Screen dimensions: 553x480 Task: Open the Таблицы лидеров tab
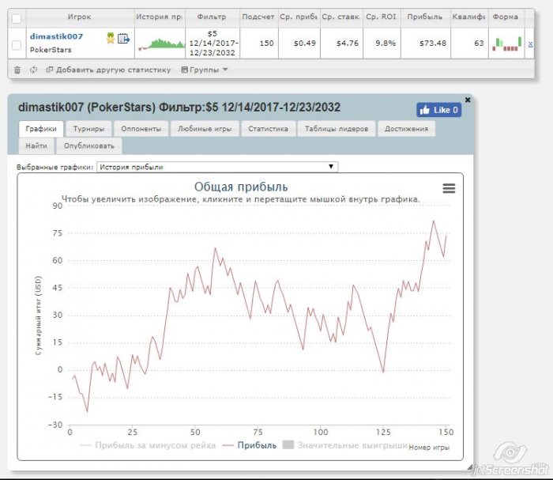[x=337, y=129]
